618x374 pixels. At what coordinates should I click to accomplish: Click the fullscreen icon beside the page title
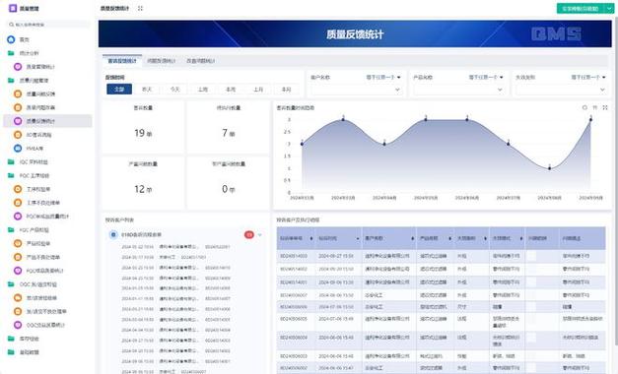point(140,8)
